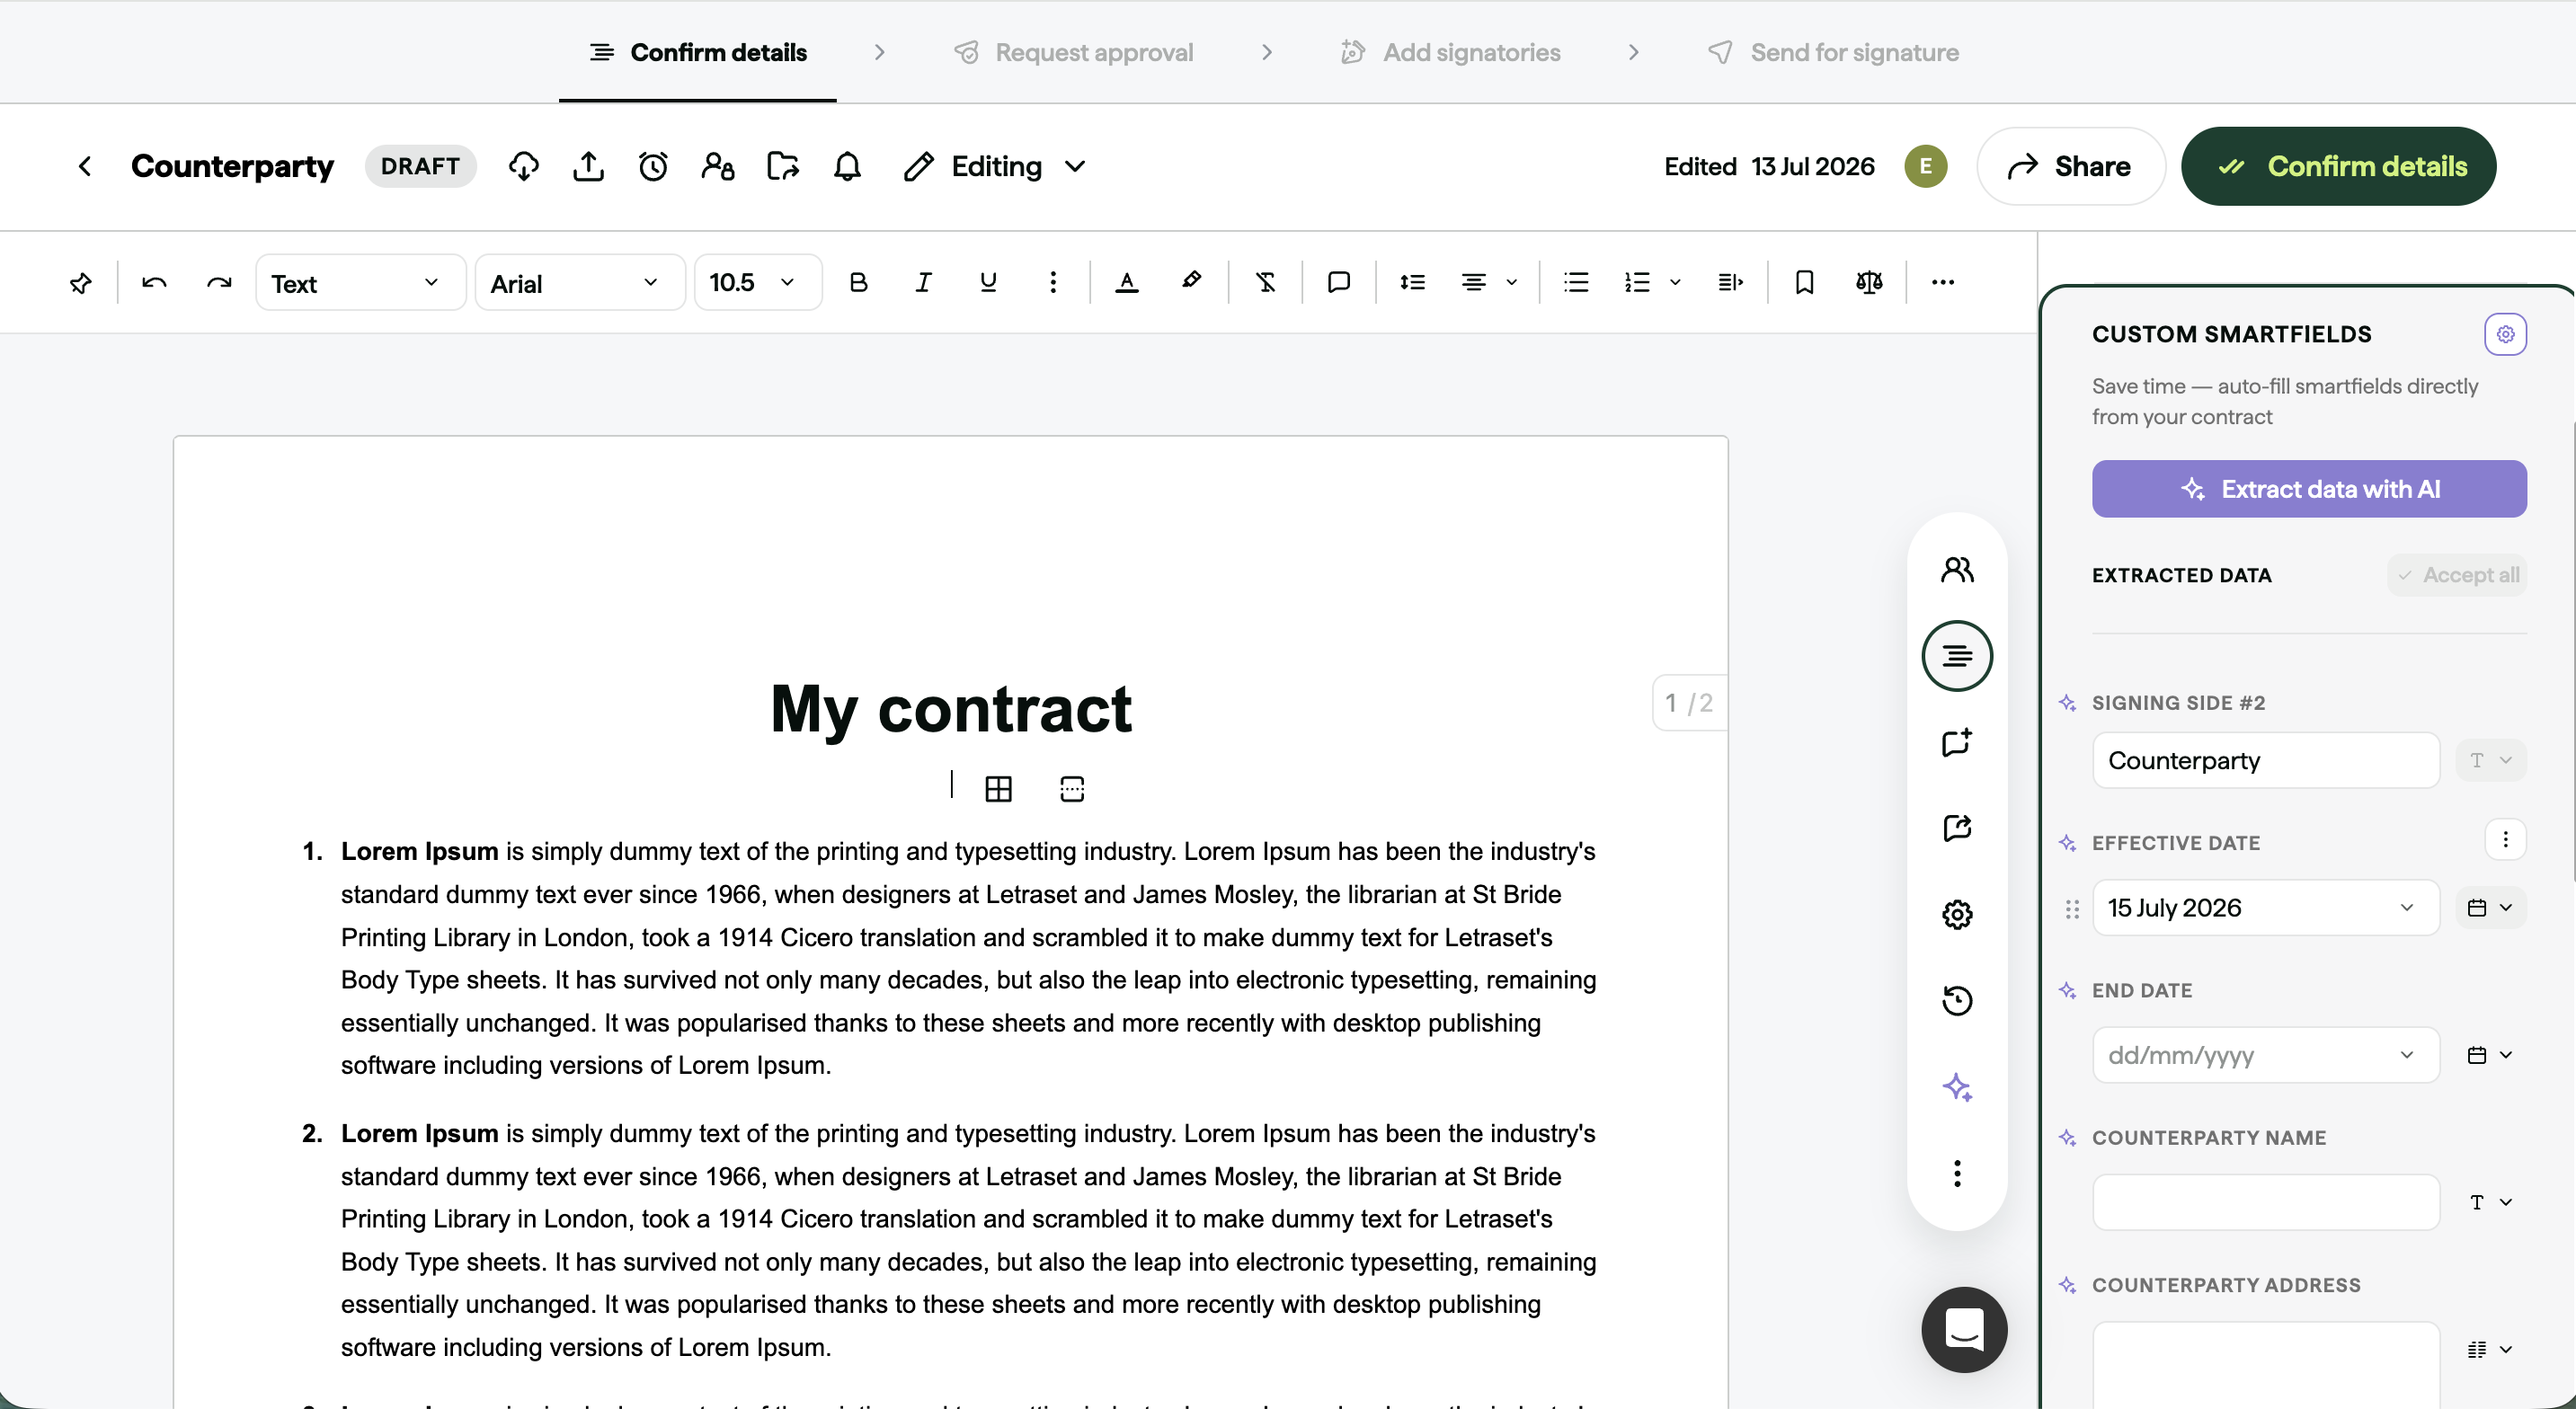Open the sidebar gear settings icon
The height and width of the screenshot is (1409, 2576).
[1957, 915]
